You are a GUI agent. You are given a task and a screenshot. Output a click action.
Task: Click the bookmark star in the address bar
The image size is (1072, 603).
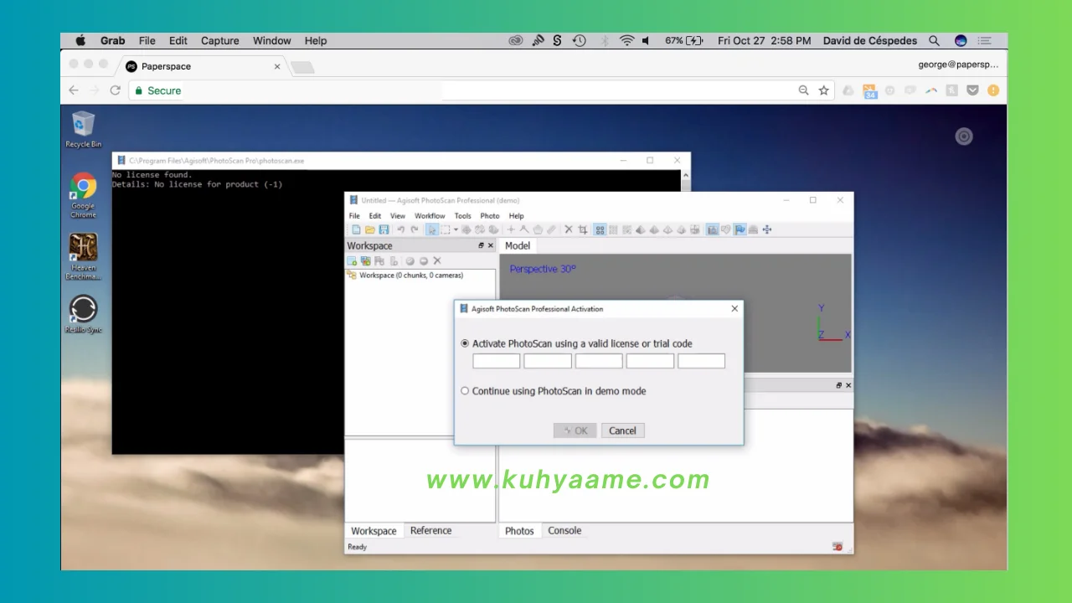[x=823, y=90]
